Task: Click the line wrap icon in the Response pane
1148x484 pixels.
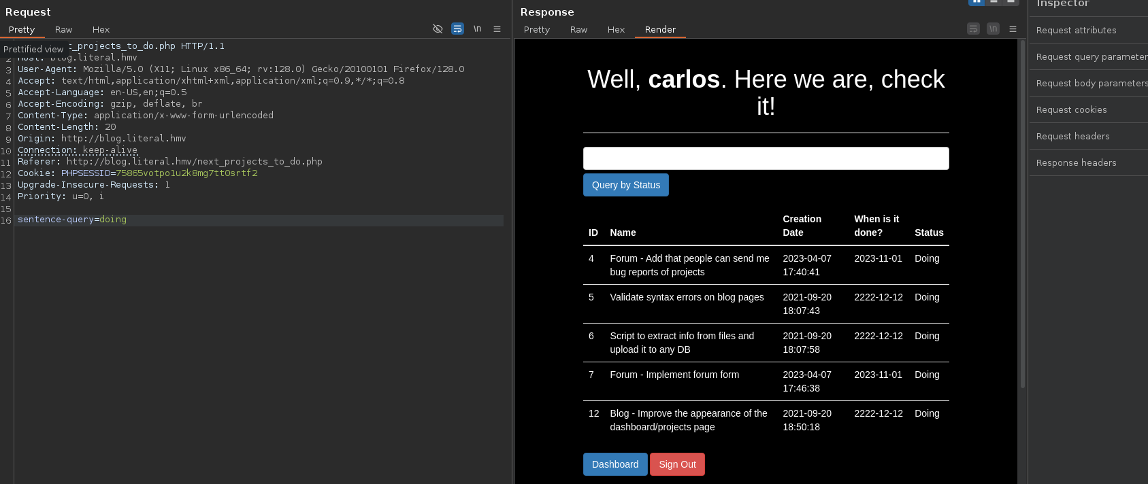Action: [973, 29]
